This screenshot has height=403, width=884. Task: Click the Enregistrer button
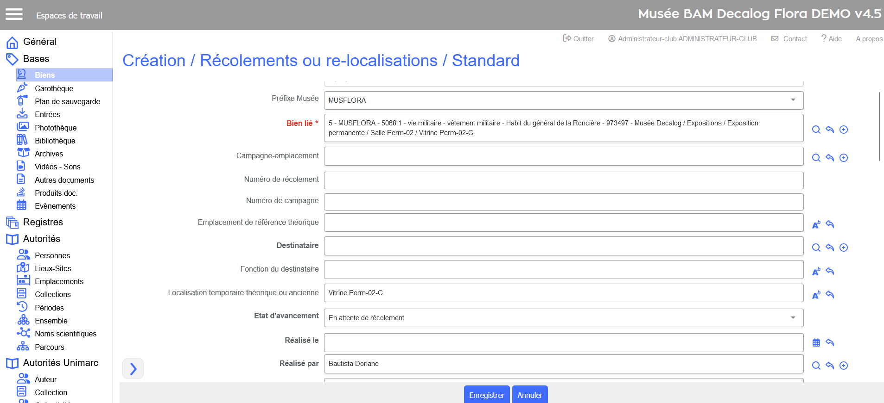486,395
